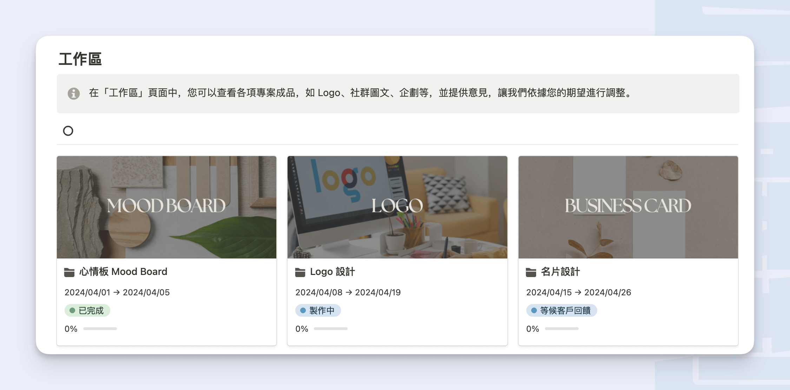Viewport: 790px width, 390px height.
Task: Open the 名片設計 page title
Action: pos(560,272)
